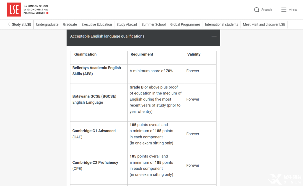Open Executive Education section
The width and height of the screenshot is (303, 186).
tap(97, 24)
